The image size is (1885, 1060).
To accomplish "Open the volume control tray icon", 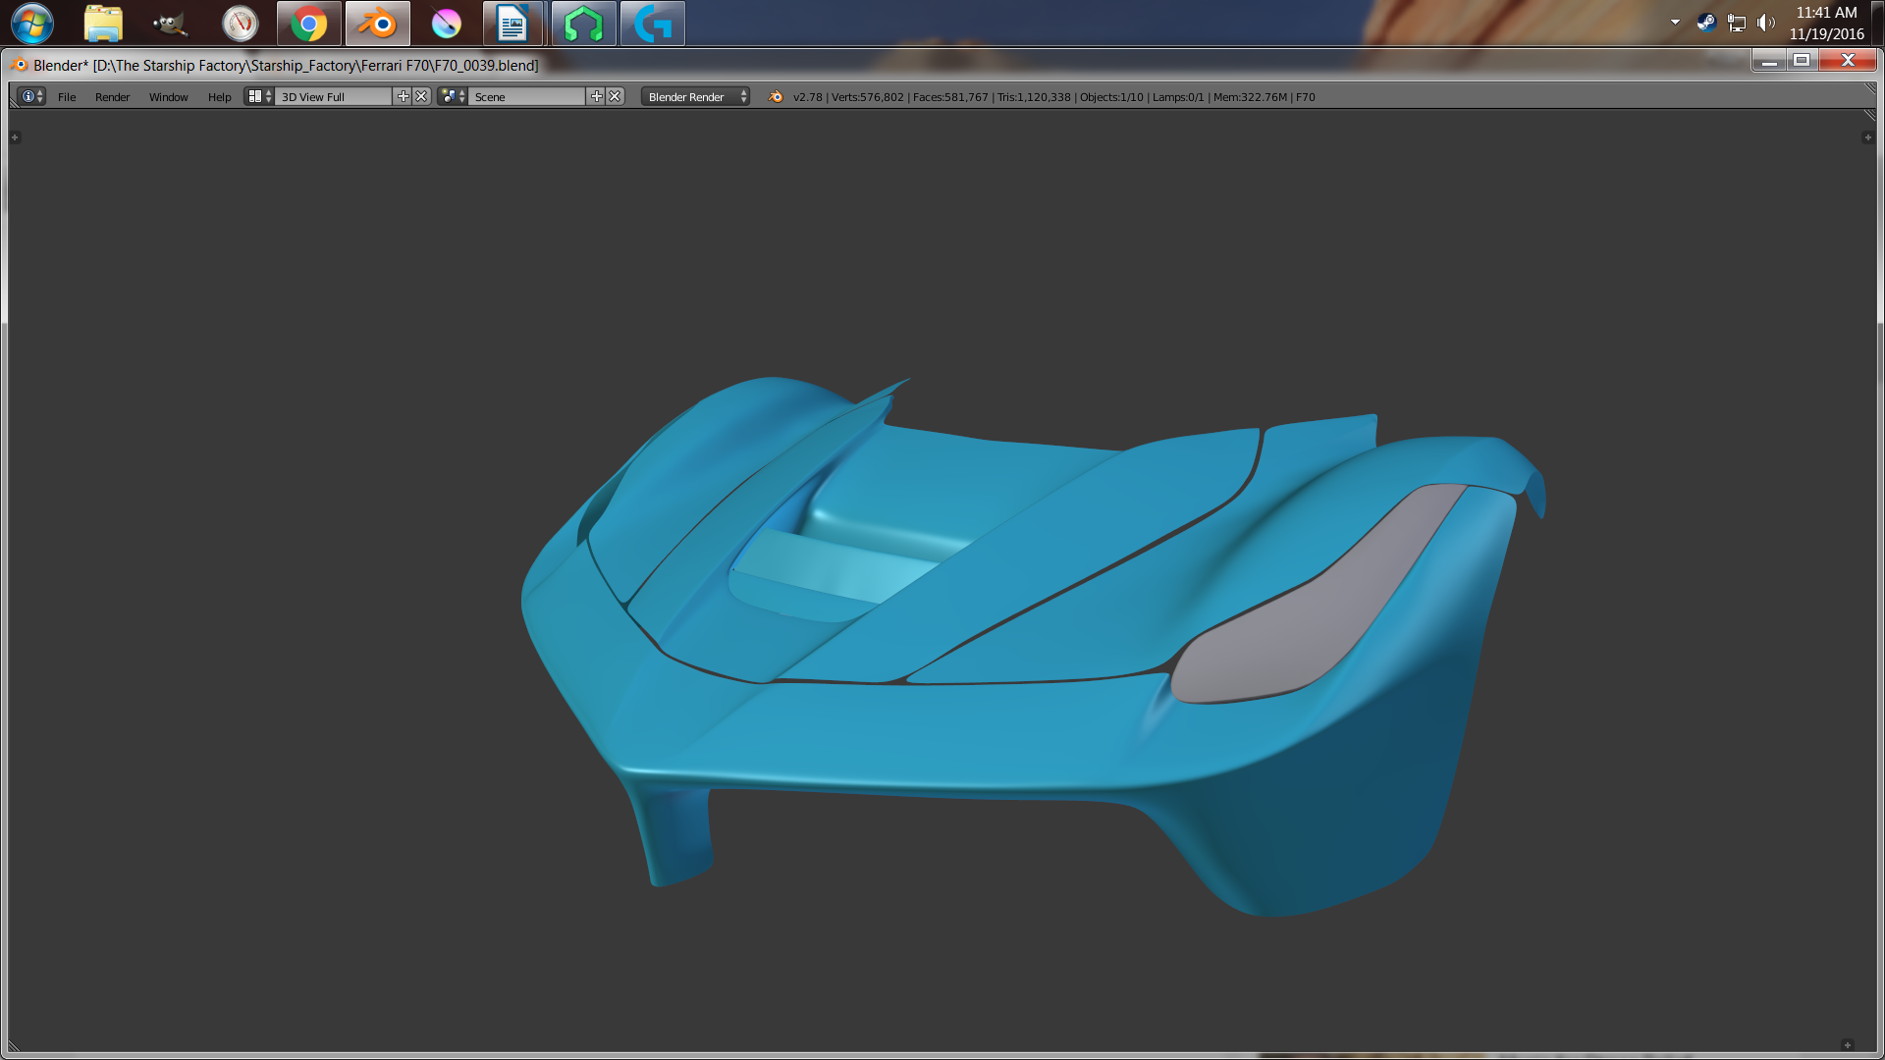I will [x=1766, y=23].
